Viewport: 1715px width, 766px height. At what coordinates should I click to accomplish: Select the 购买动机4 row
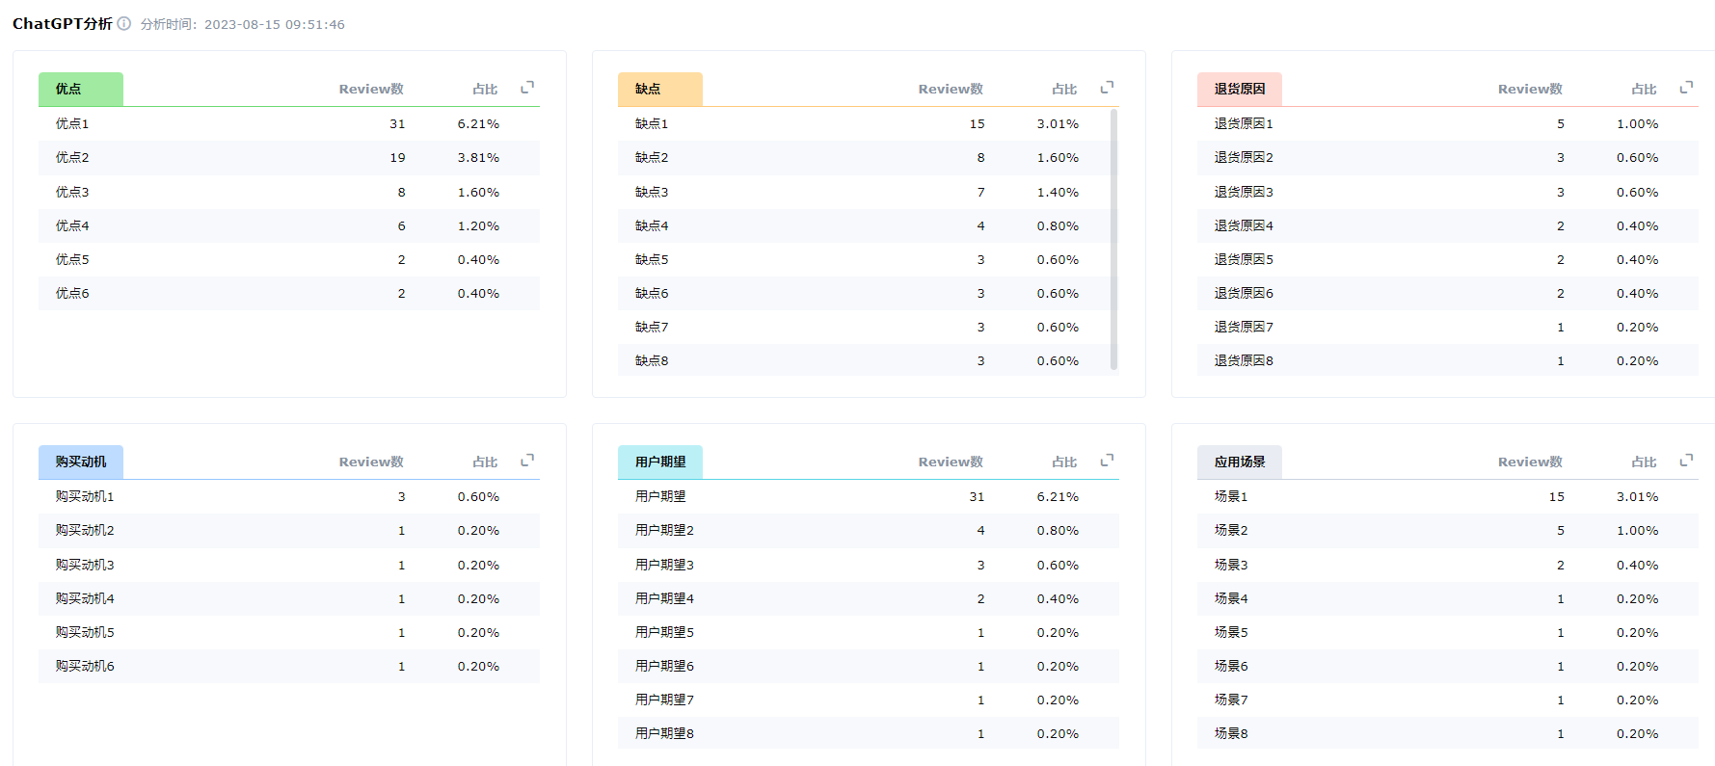[289, 598]
